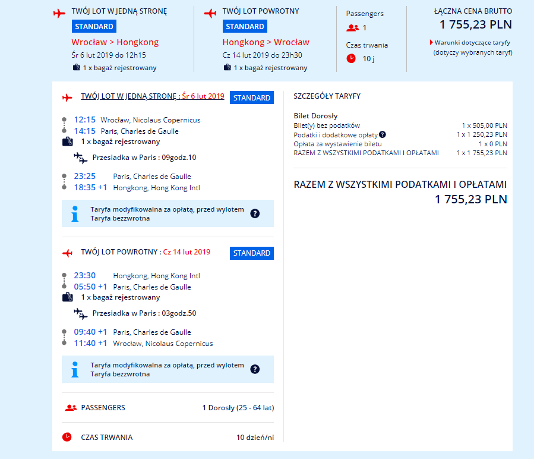The image size is (534, 459).
Task: Click Hongkong > Wrocław route text
Action: pyautogui.click(x=266, y=42)
